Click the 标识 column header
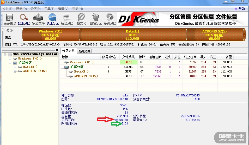249x145 pixels. [x=142, y=57]
